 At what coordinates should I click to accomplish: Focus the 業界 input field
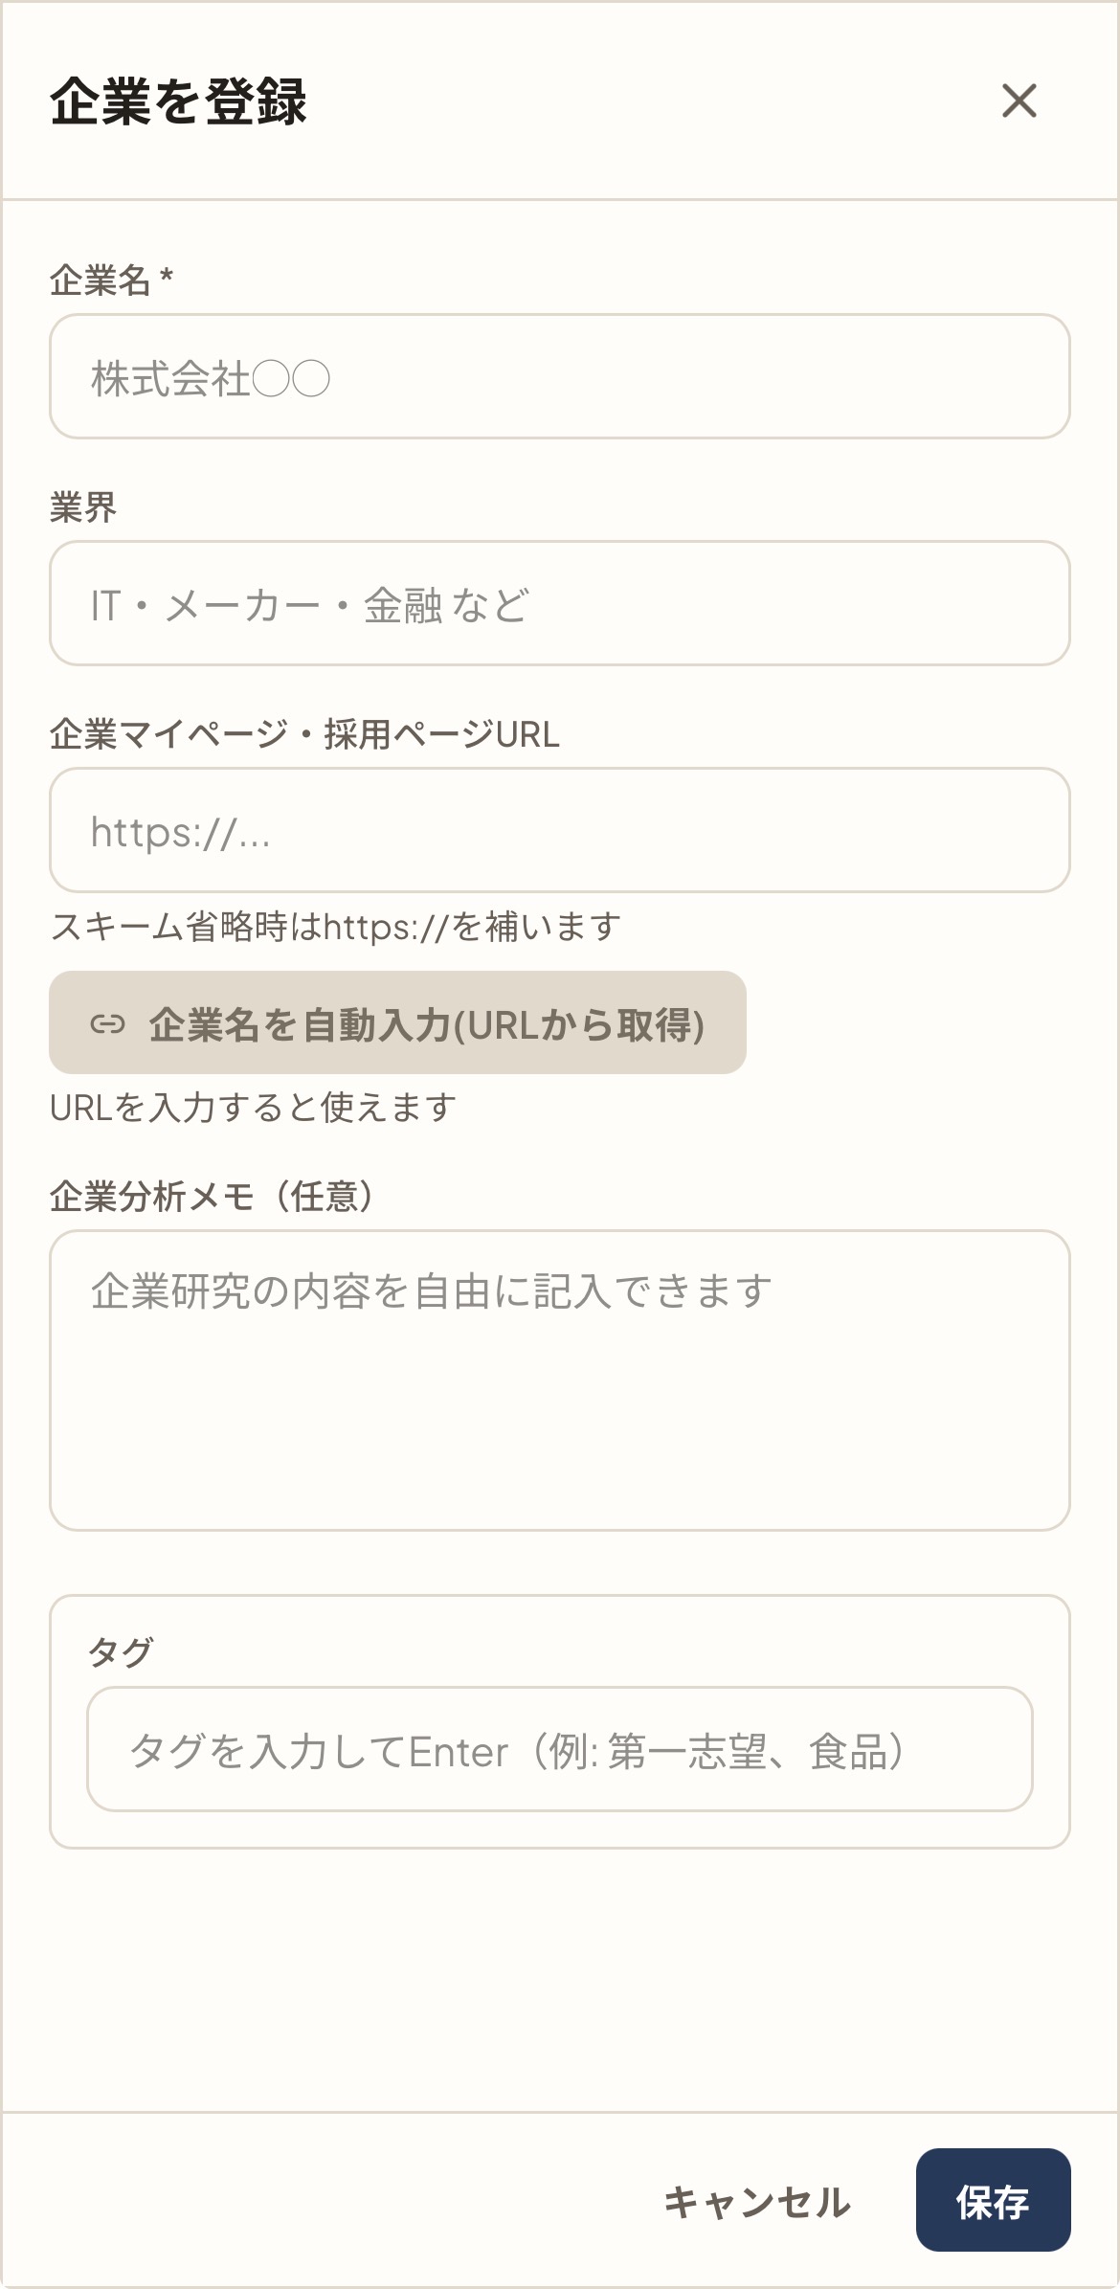560,603
